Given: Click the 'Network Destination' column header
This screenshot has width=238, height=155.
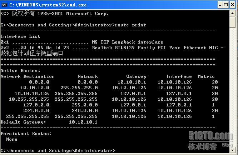Looking at the screenshot, I should [x=28, y=76].
